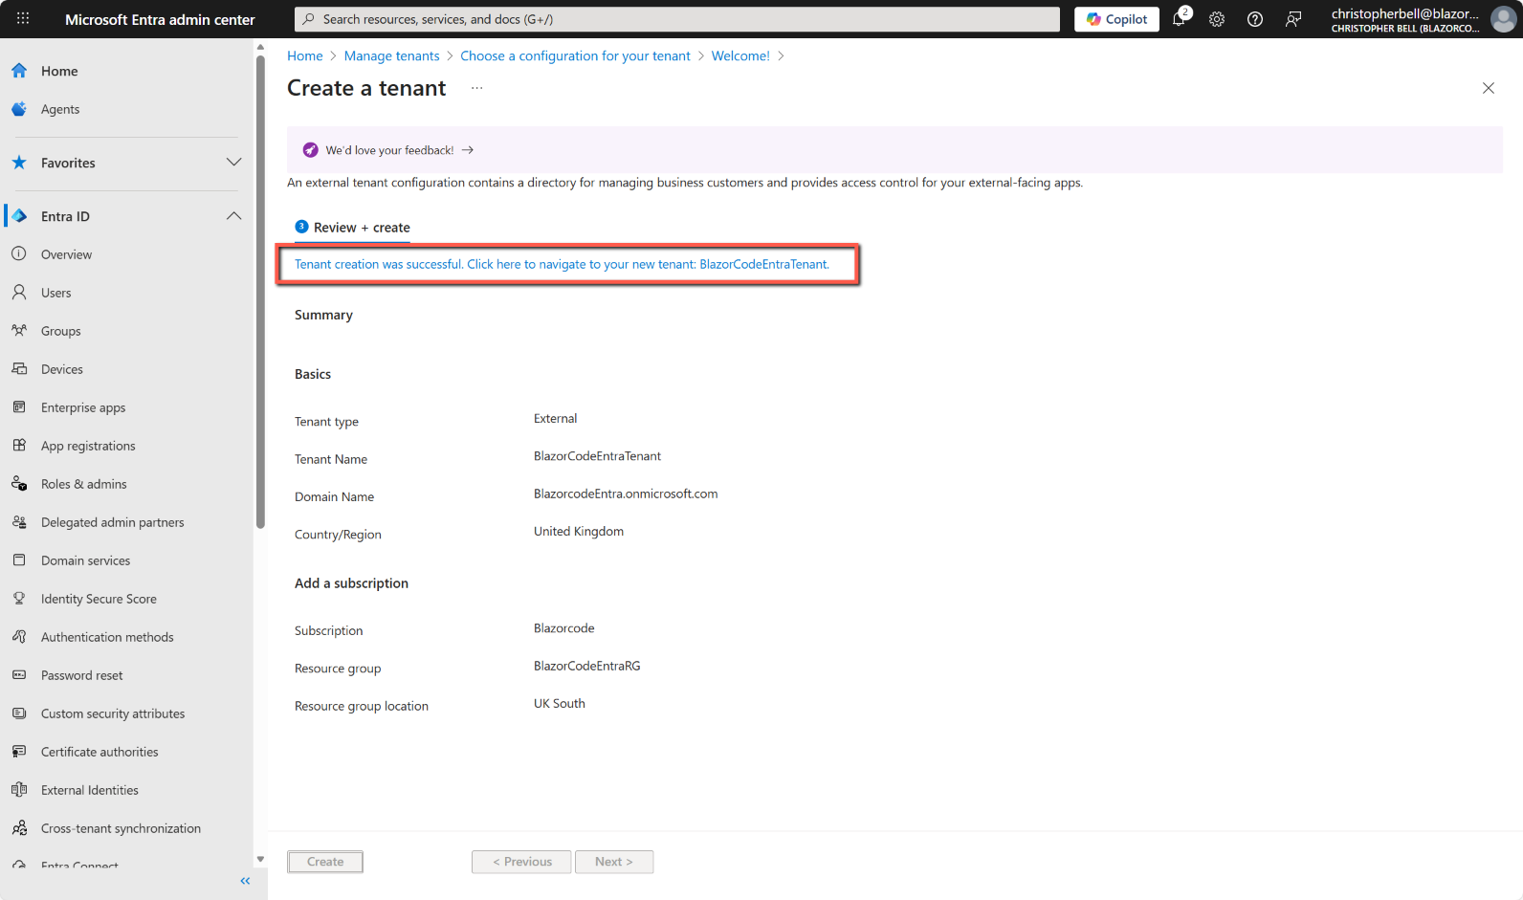
Task: Click the feedback person icon in header
Action: point(1293,19)
